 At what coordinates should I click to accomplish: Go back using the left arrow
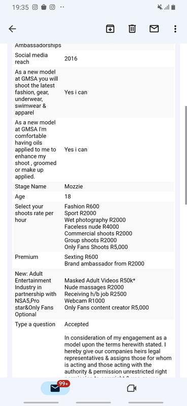coord(12,29)
